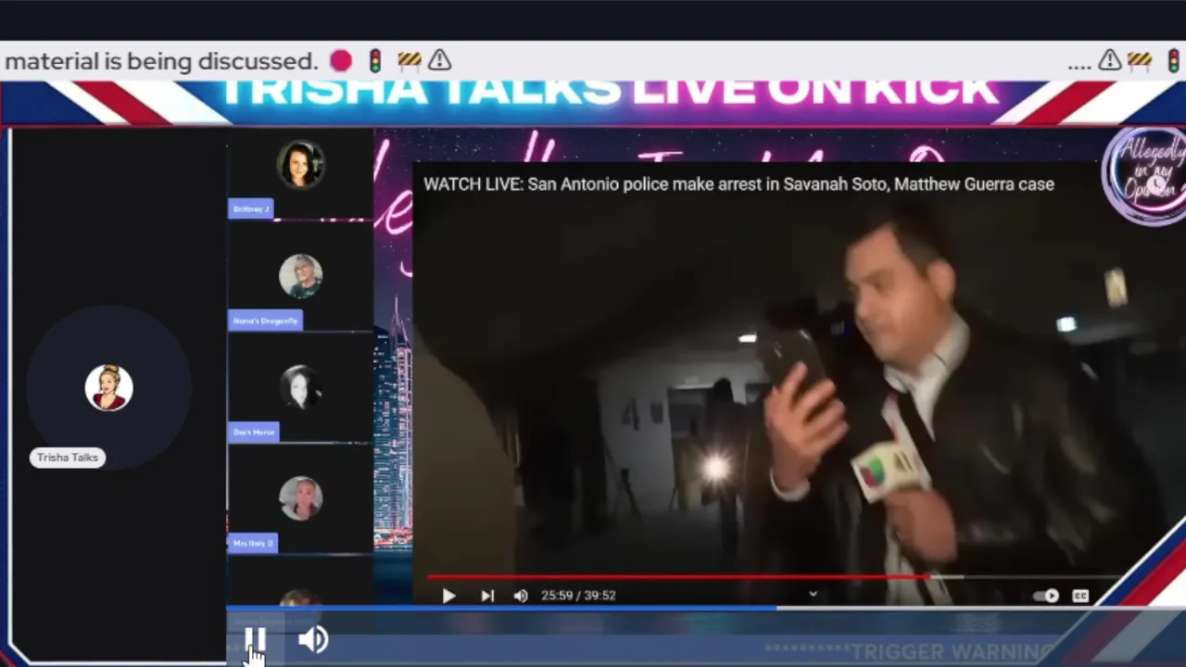Click the Allegedly In My Opinion logo
Viewport: 1186px width, 667px height.
[1145, 174]
